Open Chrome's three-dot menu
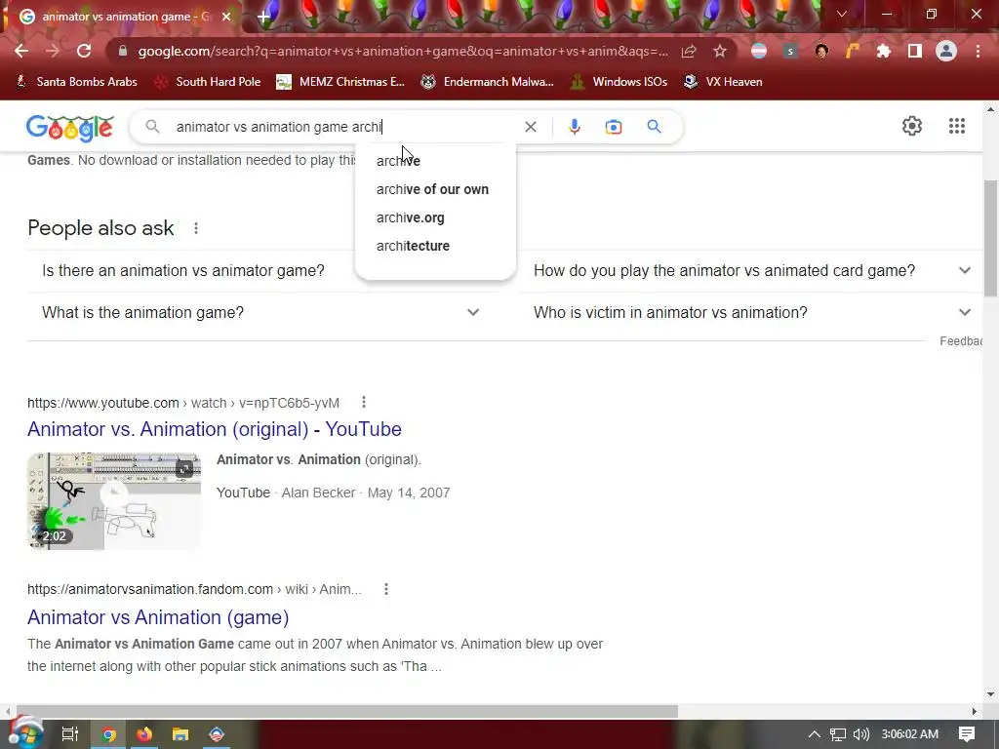The width and height of the screenshot is (999, 749). click(x=978, y=51)
